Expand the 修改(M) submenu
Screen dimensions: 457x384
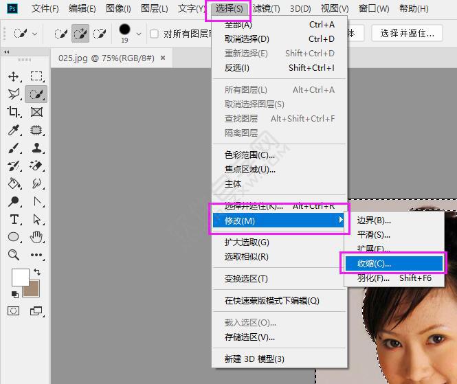tap(278, 221)
